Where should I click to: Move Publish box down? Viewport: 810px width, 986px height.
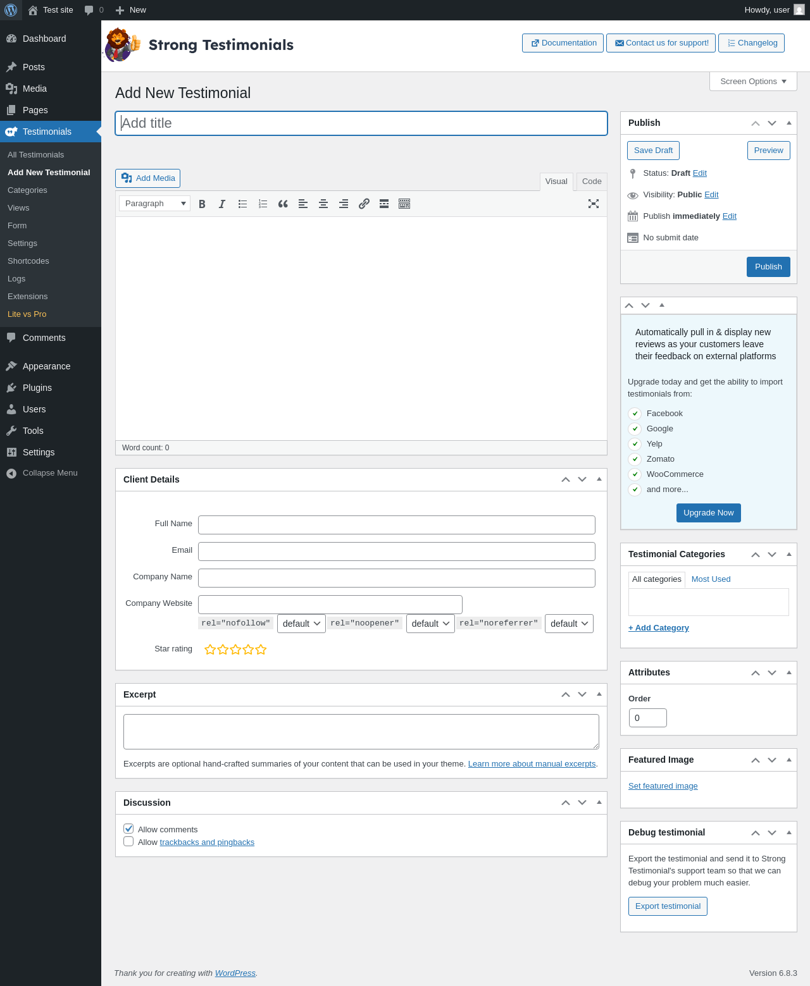(x=772, y=123)
